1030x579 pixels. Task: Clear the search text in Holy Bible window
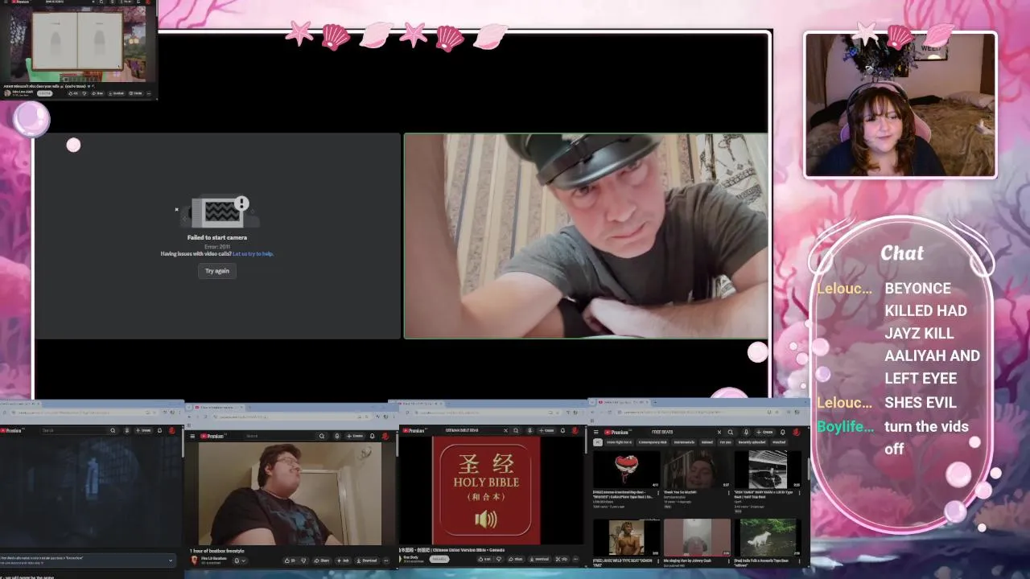click(x=505, y=430)
